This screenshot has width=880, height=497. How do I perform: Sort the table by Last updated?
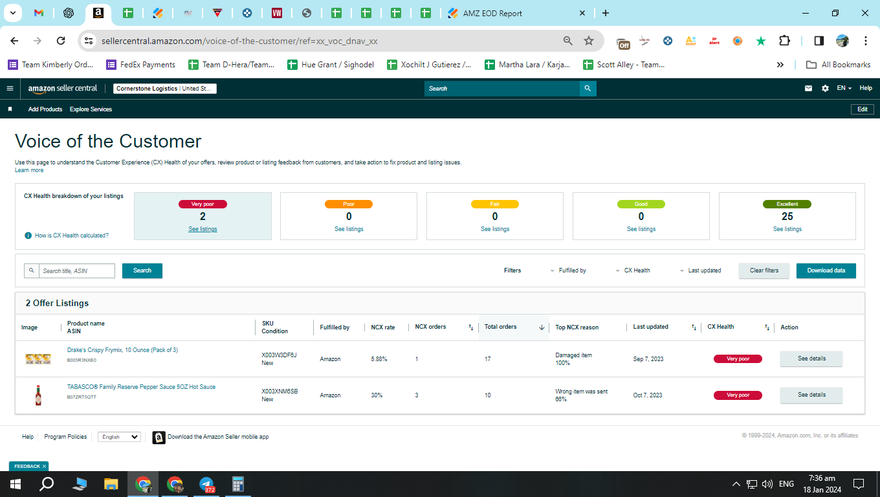(694, 327)
